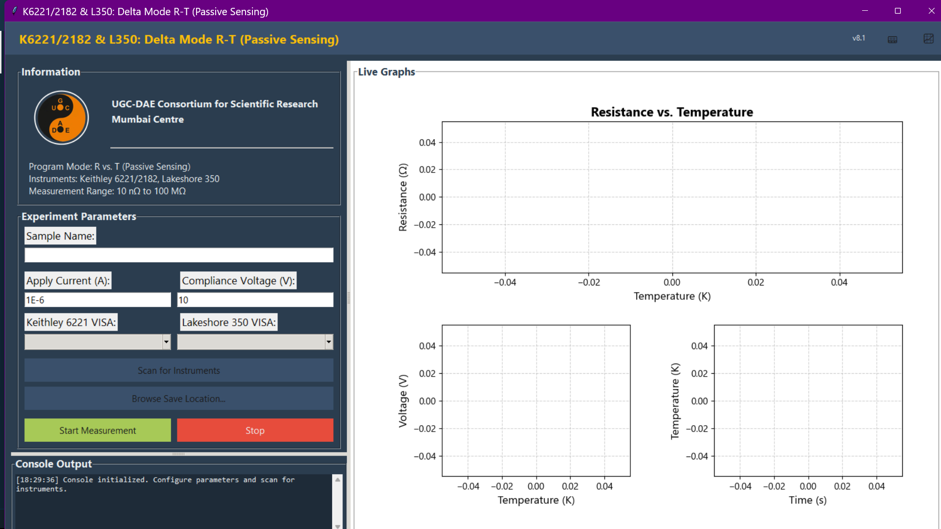Click the Compliance Voltage value field
Viewport: 941px width, 529px height.
(x=255, y=300)
